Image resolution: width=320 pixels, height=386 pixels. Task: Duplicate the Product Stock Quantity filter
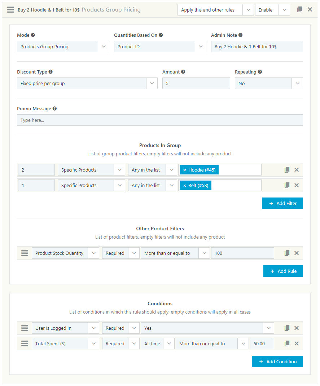pos(287,253)
